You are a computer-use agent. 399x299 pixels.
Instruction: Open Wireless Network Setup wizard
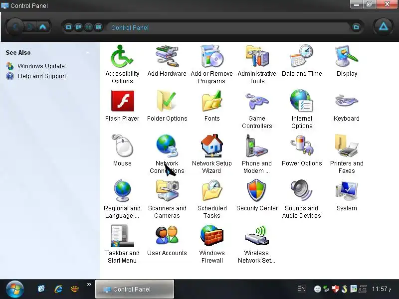(257, 244)
